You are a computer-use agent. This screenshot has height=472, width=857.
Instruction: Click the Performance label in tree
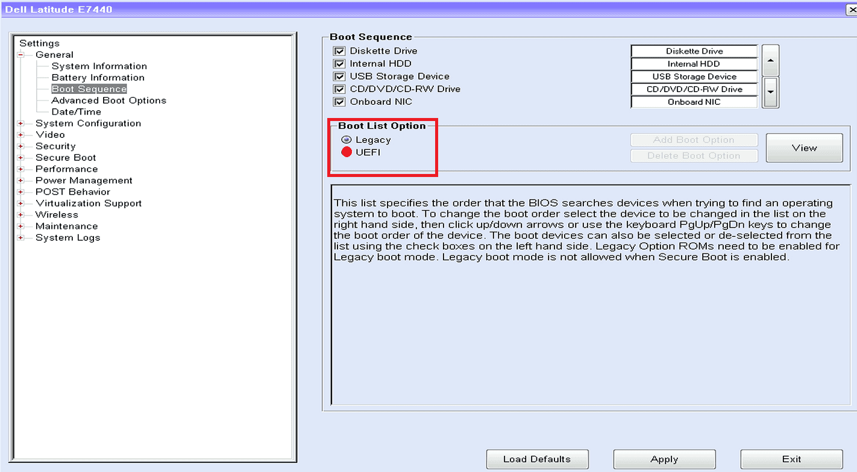point(66,169)
